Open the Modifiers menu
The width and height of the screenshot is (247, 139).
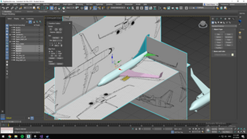click(x=46, y=5)
